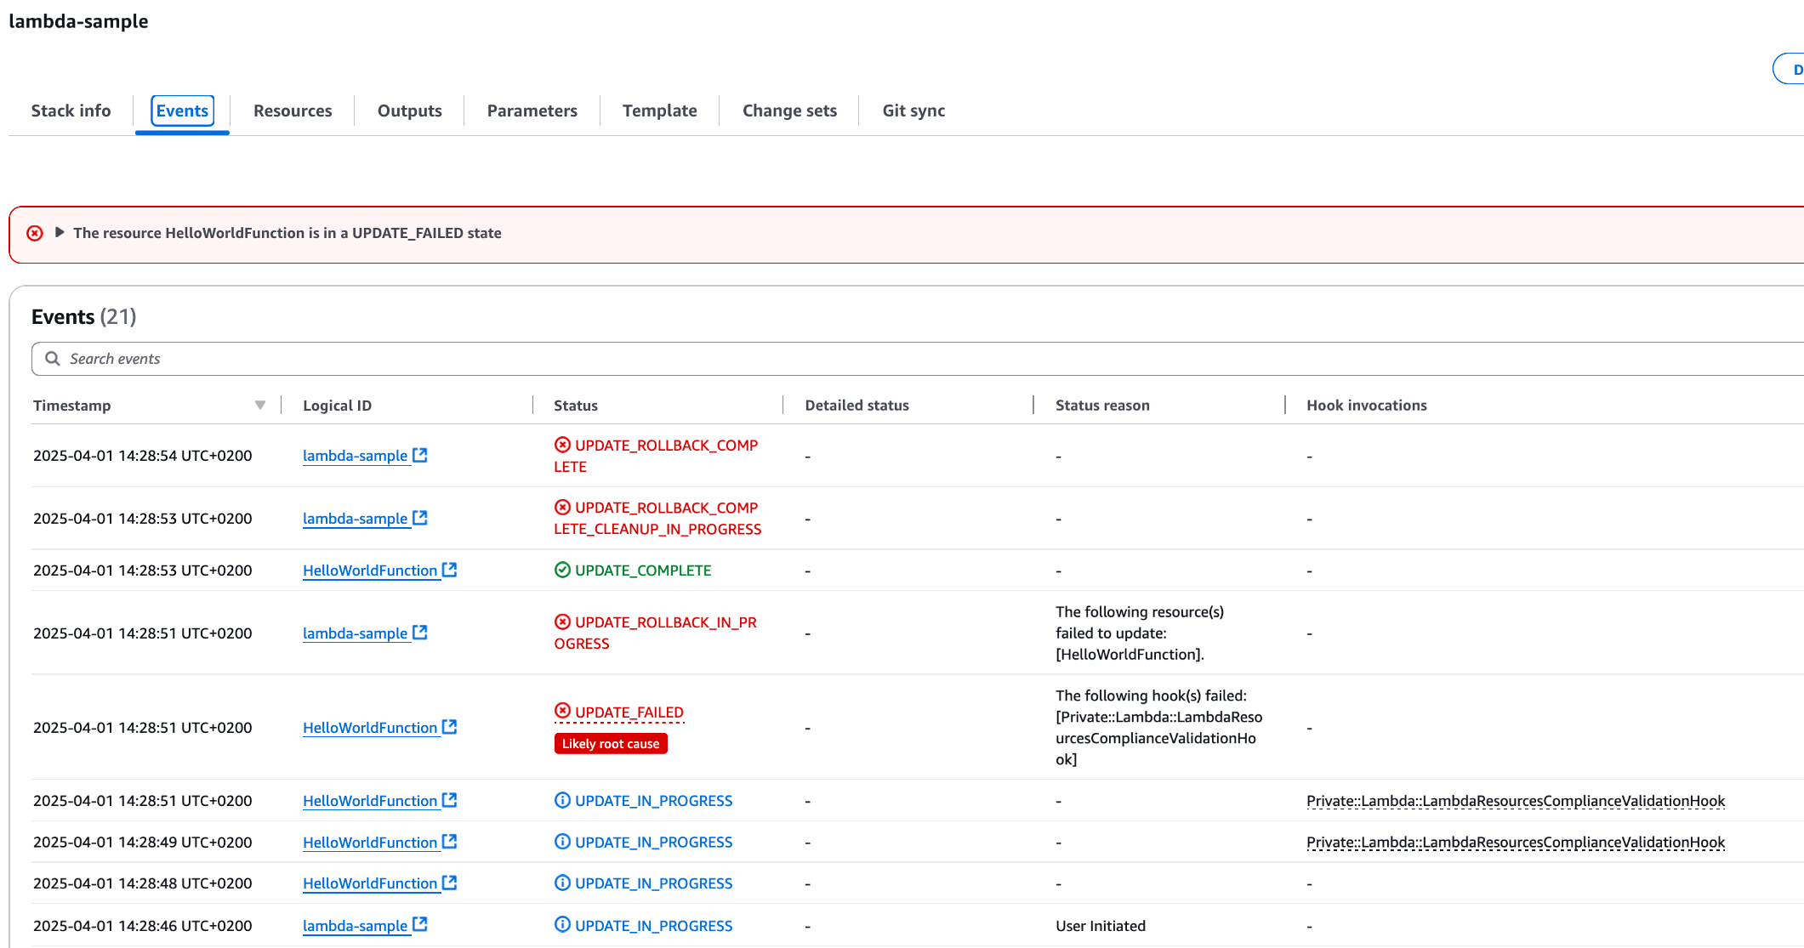Click info icon next to UPDATE_IN_PROGRESS at 14:28:48

pyautogui.click(x=562, y=883)
